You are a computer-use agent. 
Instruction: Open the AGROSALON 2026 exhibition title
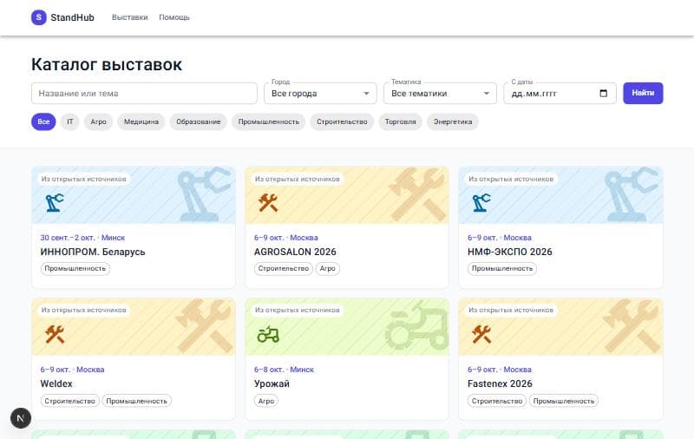tap(295, 252)
